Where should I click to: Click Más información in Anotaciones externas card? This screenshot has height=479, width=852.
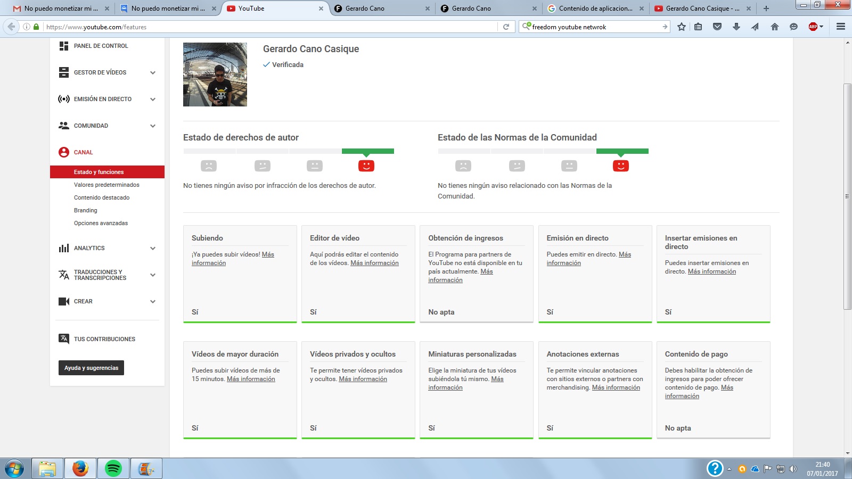[x=616, y=387]
